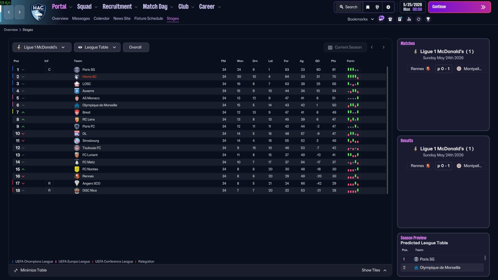Click Havre AC team name

[x=89, y=77]
